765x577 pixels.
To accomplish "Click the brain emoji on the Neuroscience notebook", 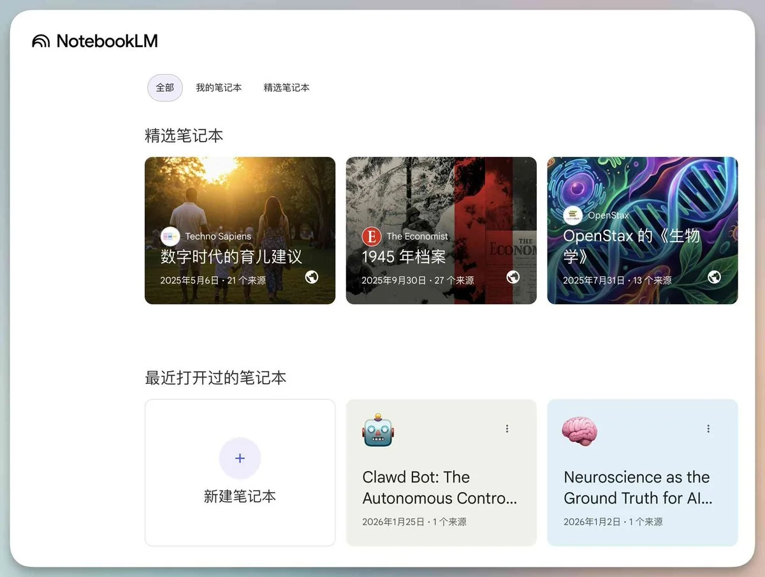I will point(579,431).
